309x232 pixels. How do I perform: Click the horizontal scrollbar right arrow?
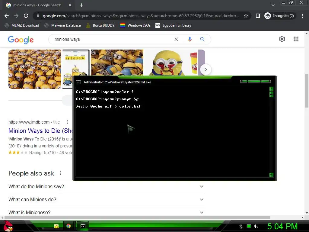click(302, 217)
